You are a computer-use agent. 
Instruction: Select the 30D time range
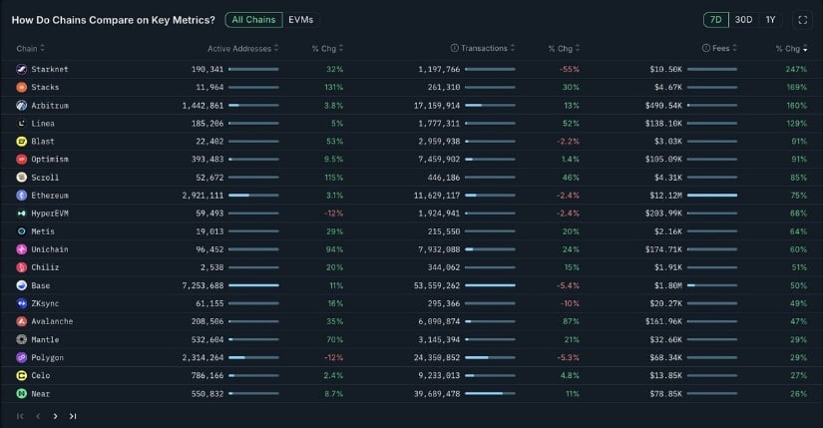[743, 20]
